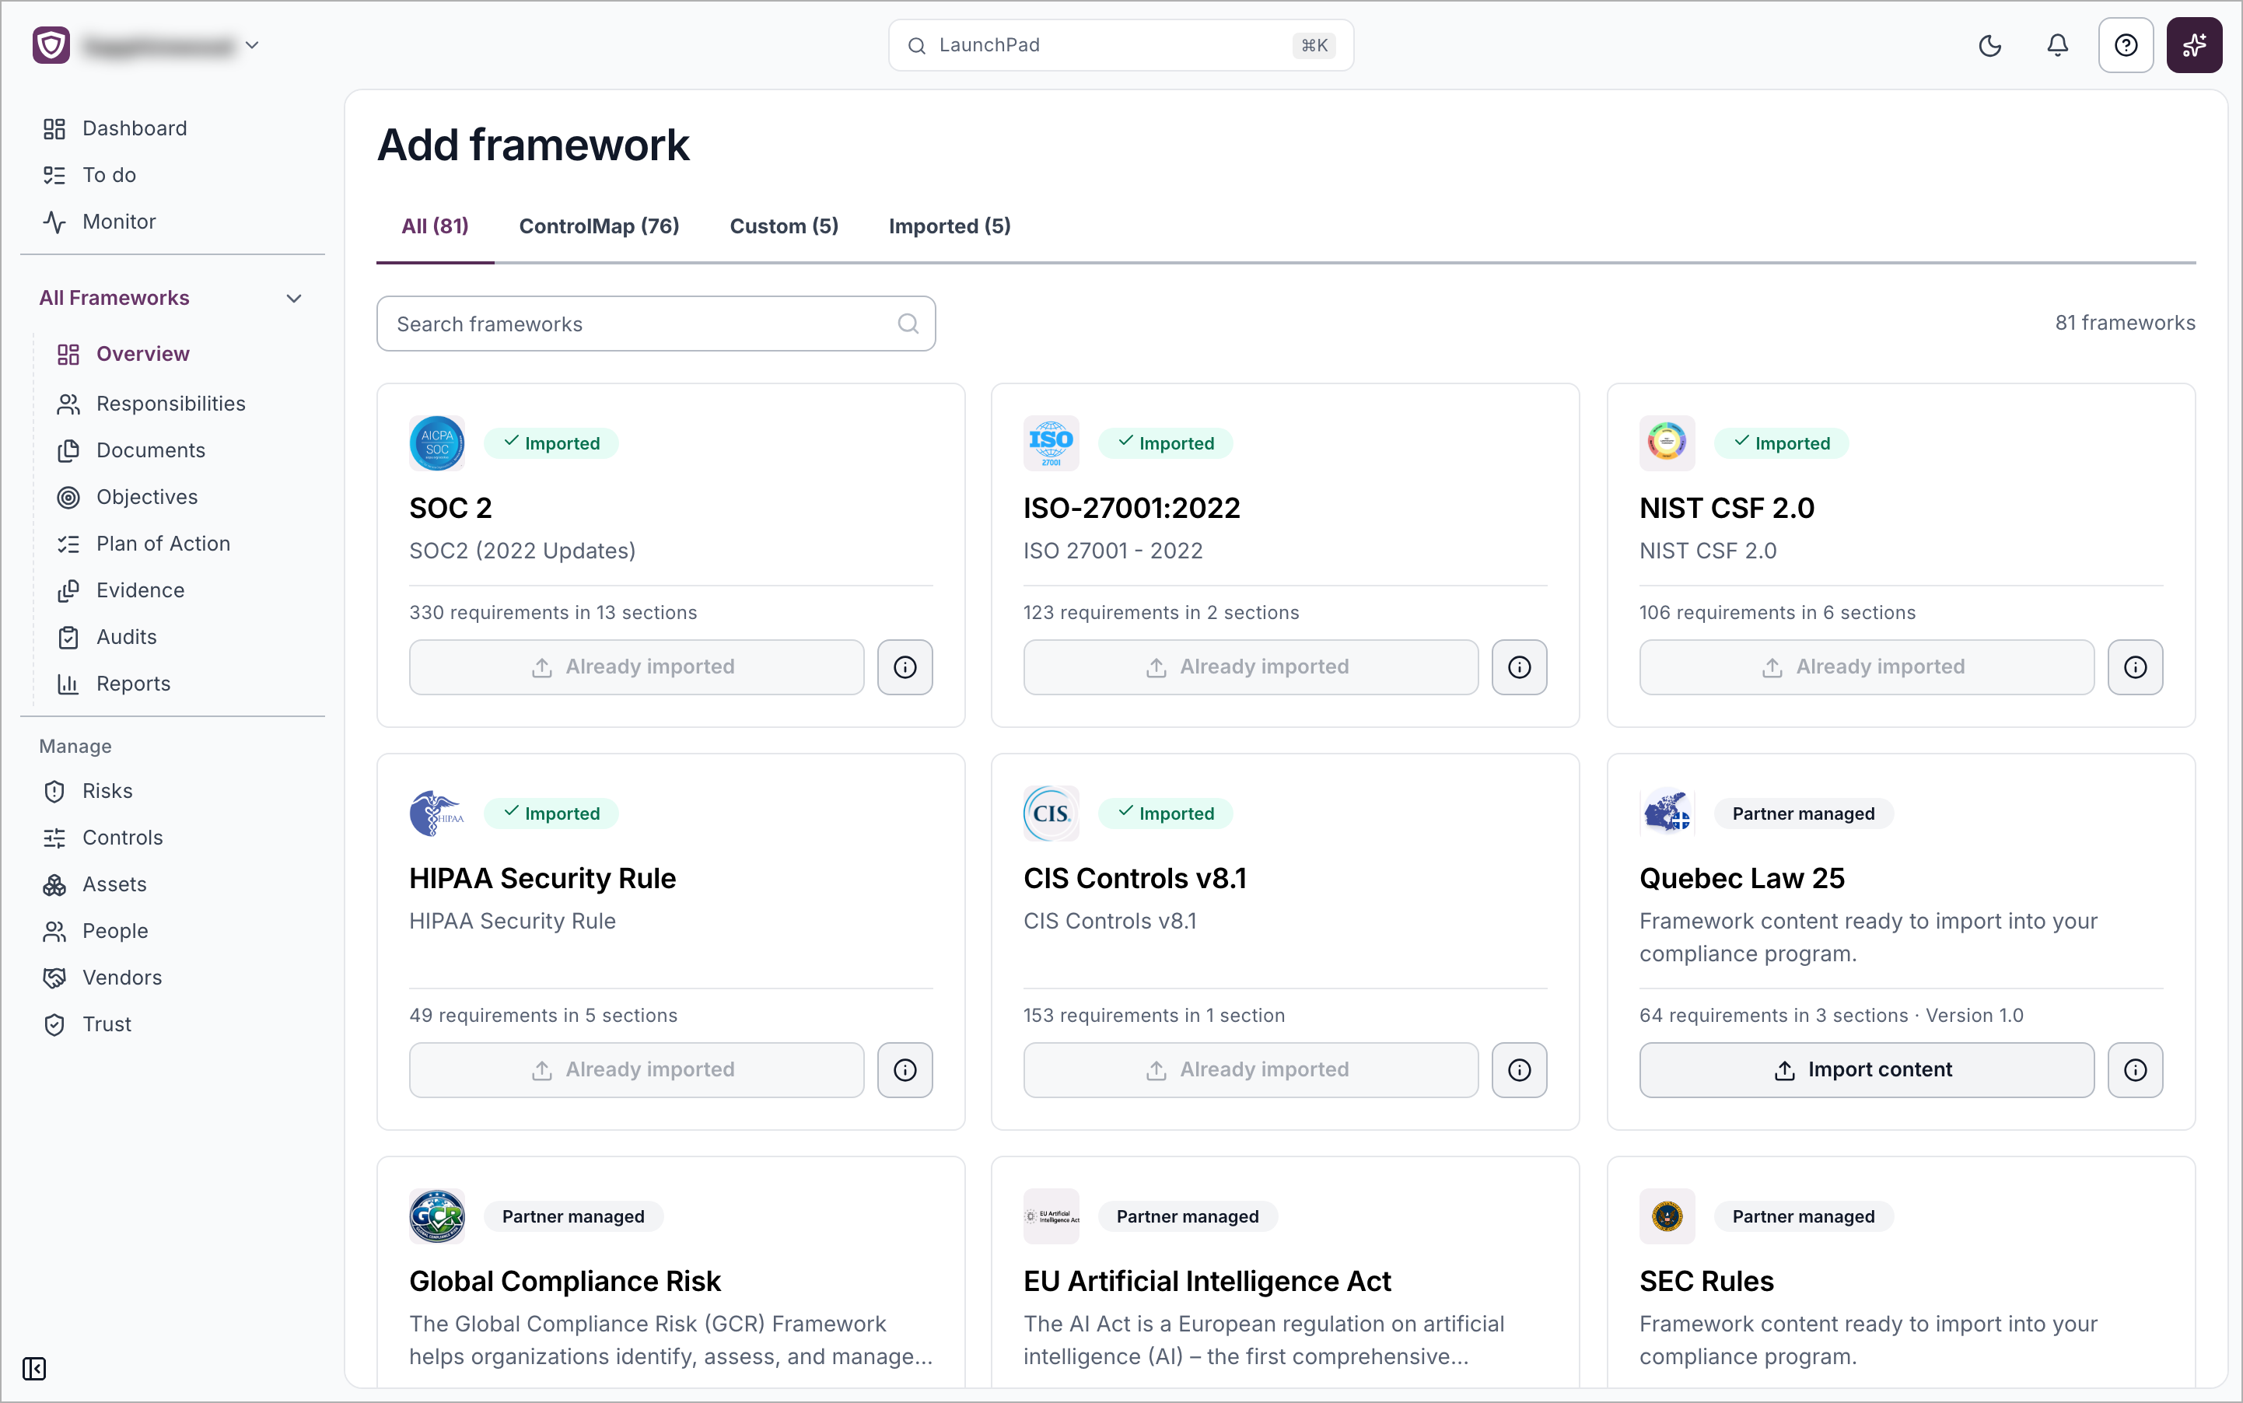The image size is (2243, 1403).
Task: Open Reports in sidebar
Action: [x=114, y=684]
